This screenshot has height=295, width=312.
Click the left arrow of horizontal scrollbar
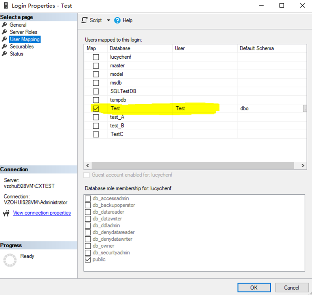88,165
